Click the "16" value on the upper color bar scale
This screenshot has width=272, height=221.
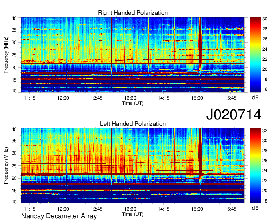click(265, 89)
